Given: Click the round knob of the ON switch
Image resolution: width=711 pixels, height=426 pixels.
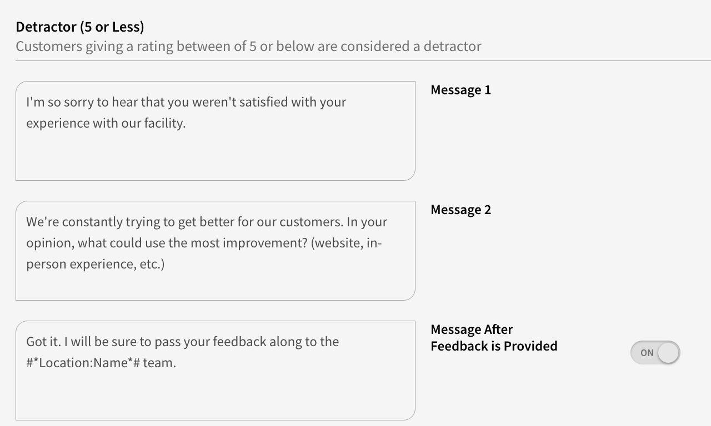Looking at the screenshot, I should tap(668, 353).
